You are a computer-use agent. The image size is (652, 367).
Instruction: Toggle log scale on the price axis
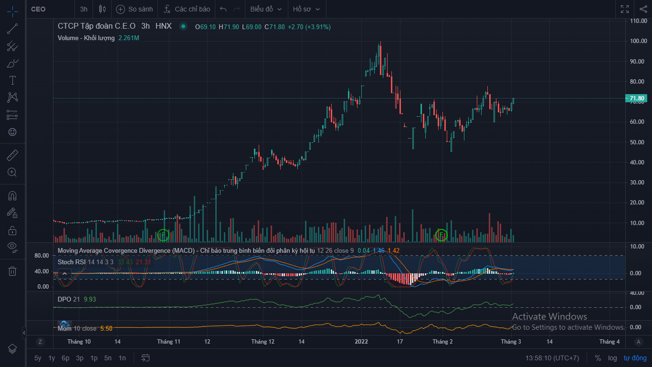pos(612,358)
